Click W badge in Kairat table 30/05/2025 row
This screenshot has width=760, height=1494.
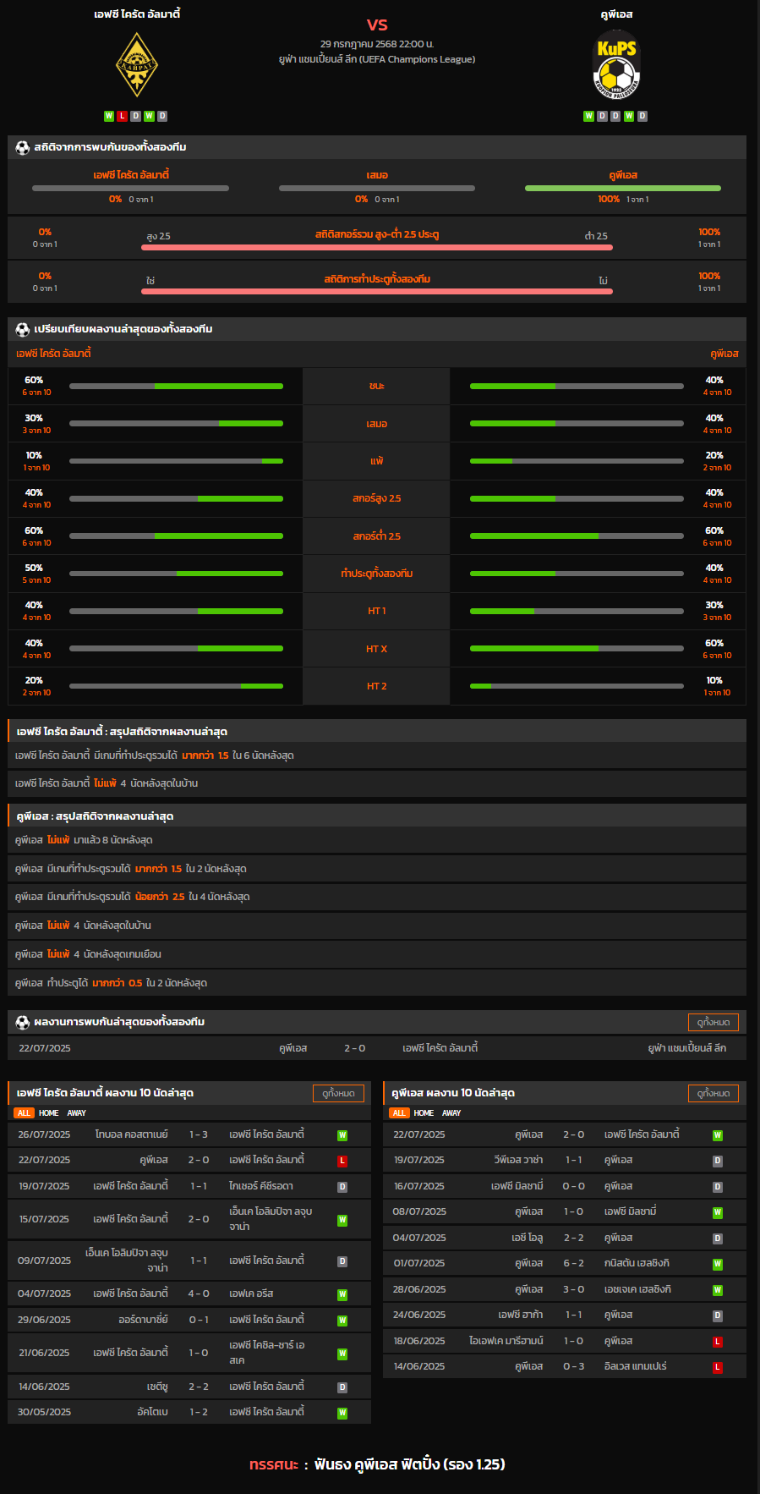coord(342,1413)
